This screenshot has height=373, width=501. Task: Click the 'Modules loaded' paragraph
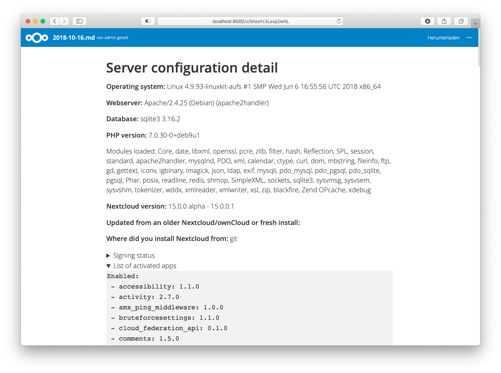pyautogui.click(x=249, y=171)
